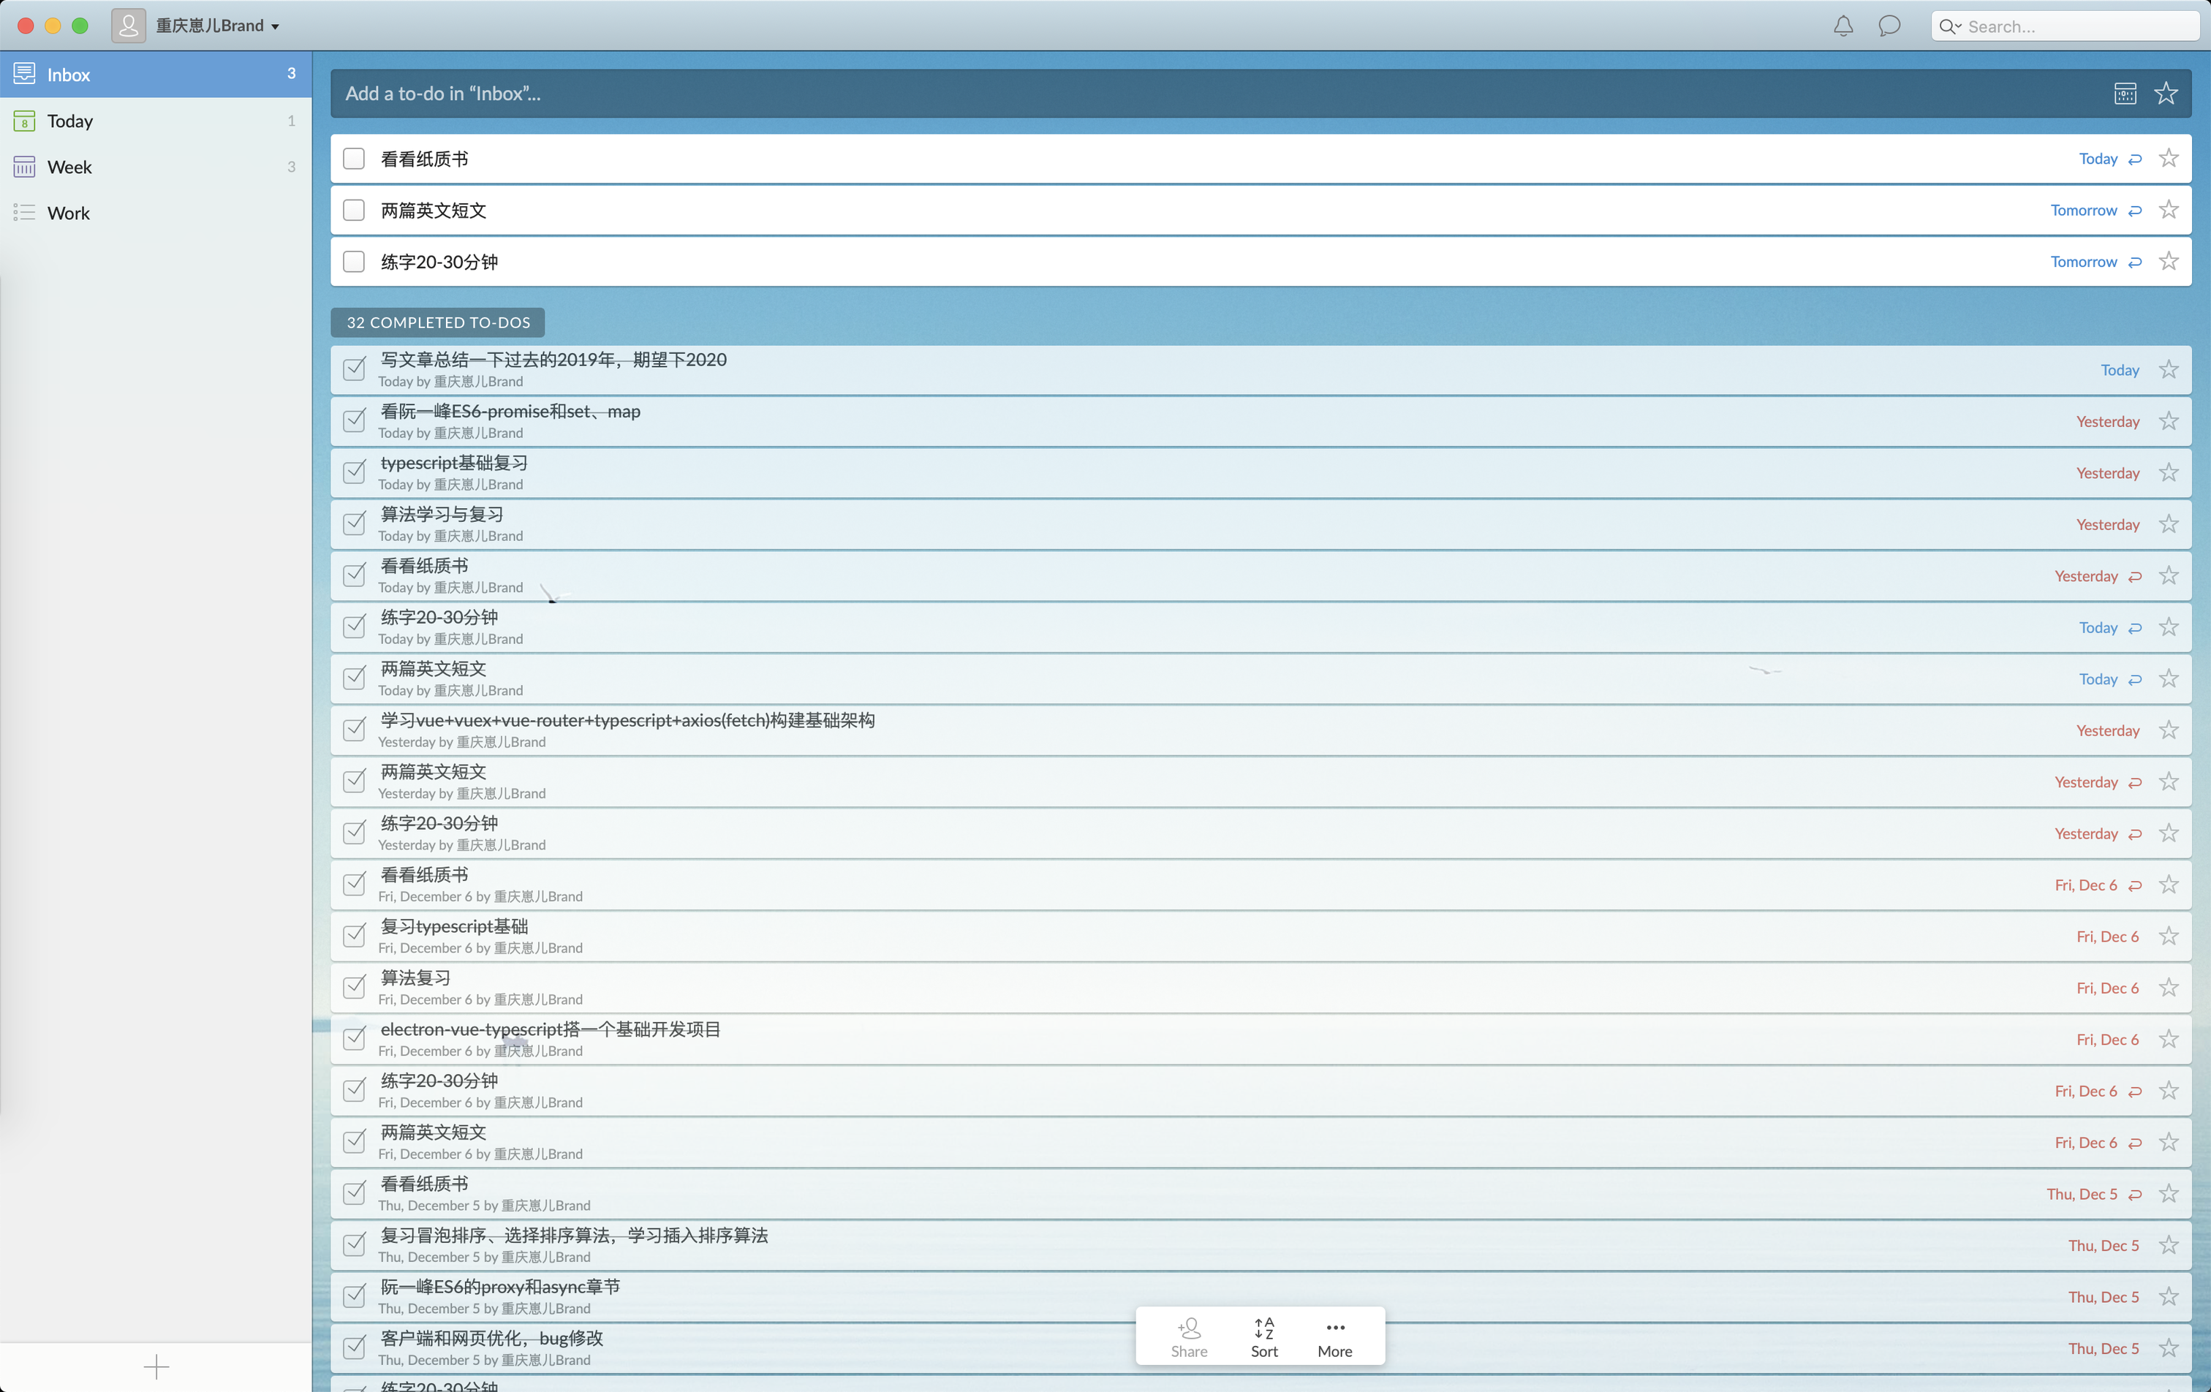
Task: Open the notifications bell
Action: tap(1842, 26)
